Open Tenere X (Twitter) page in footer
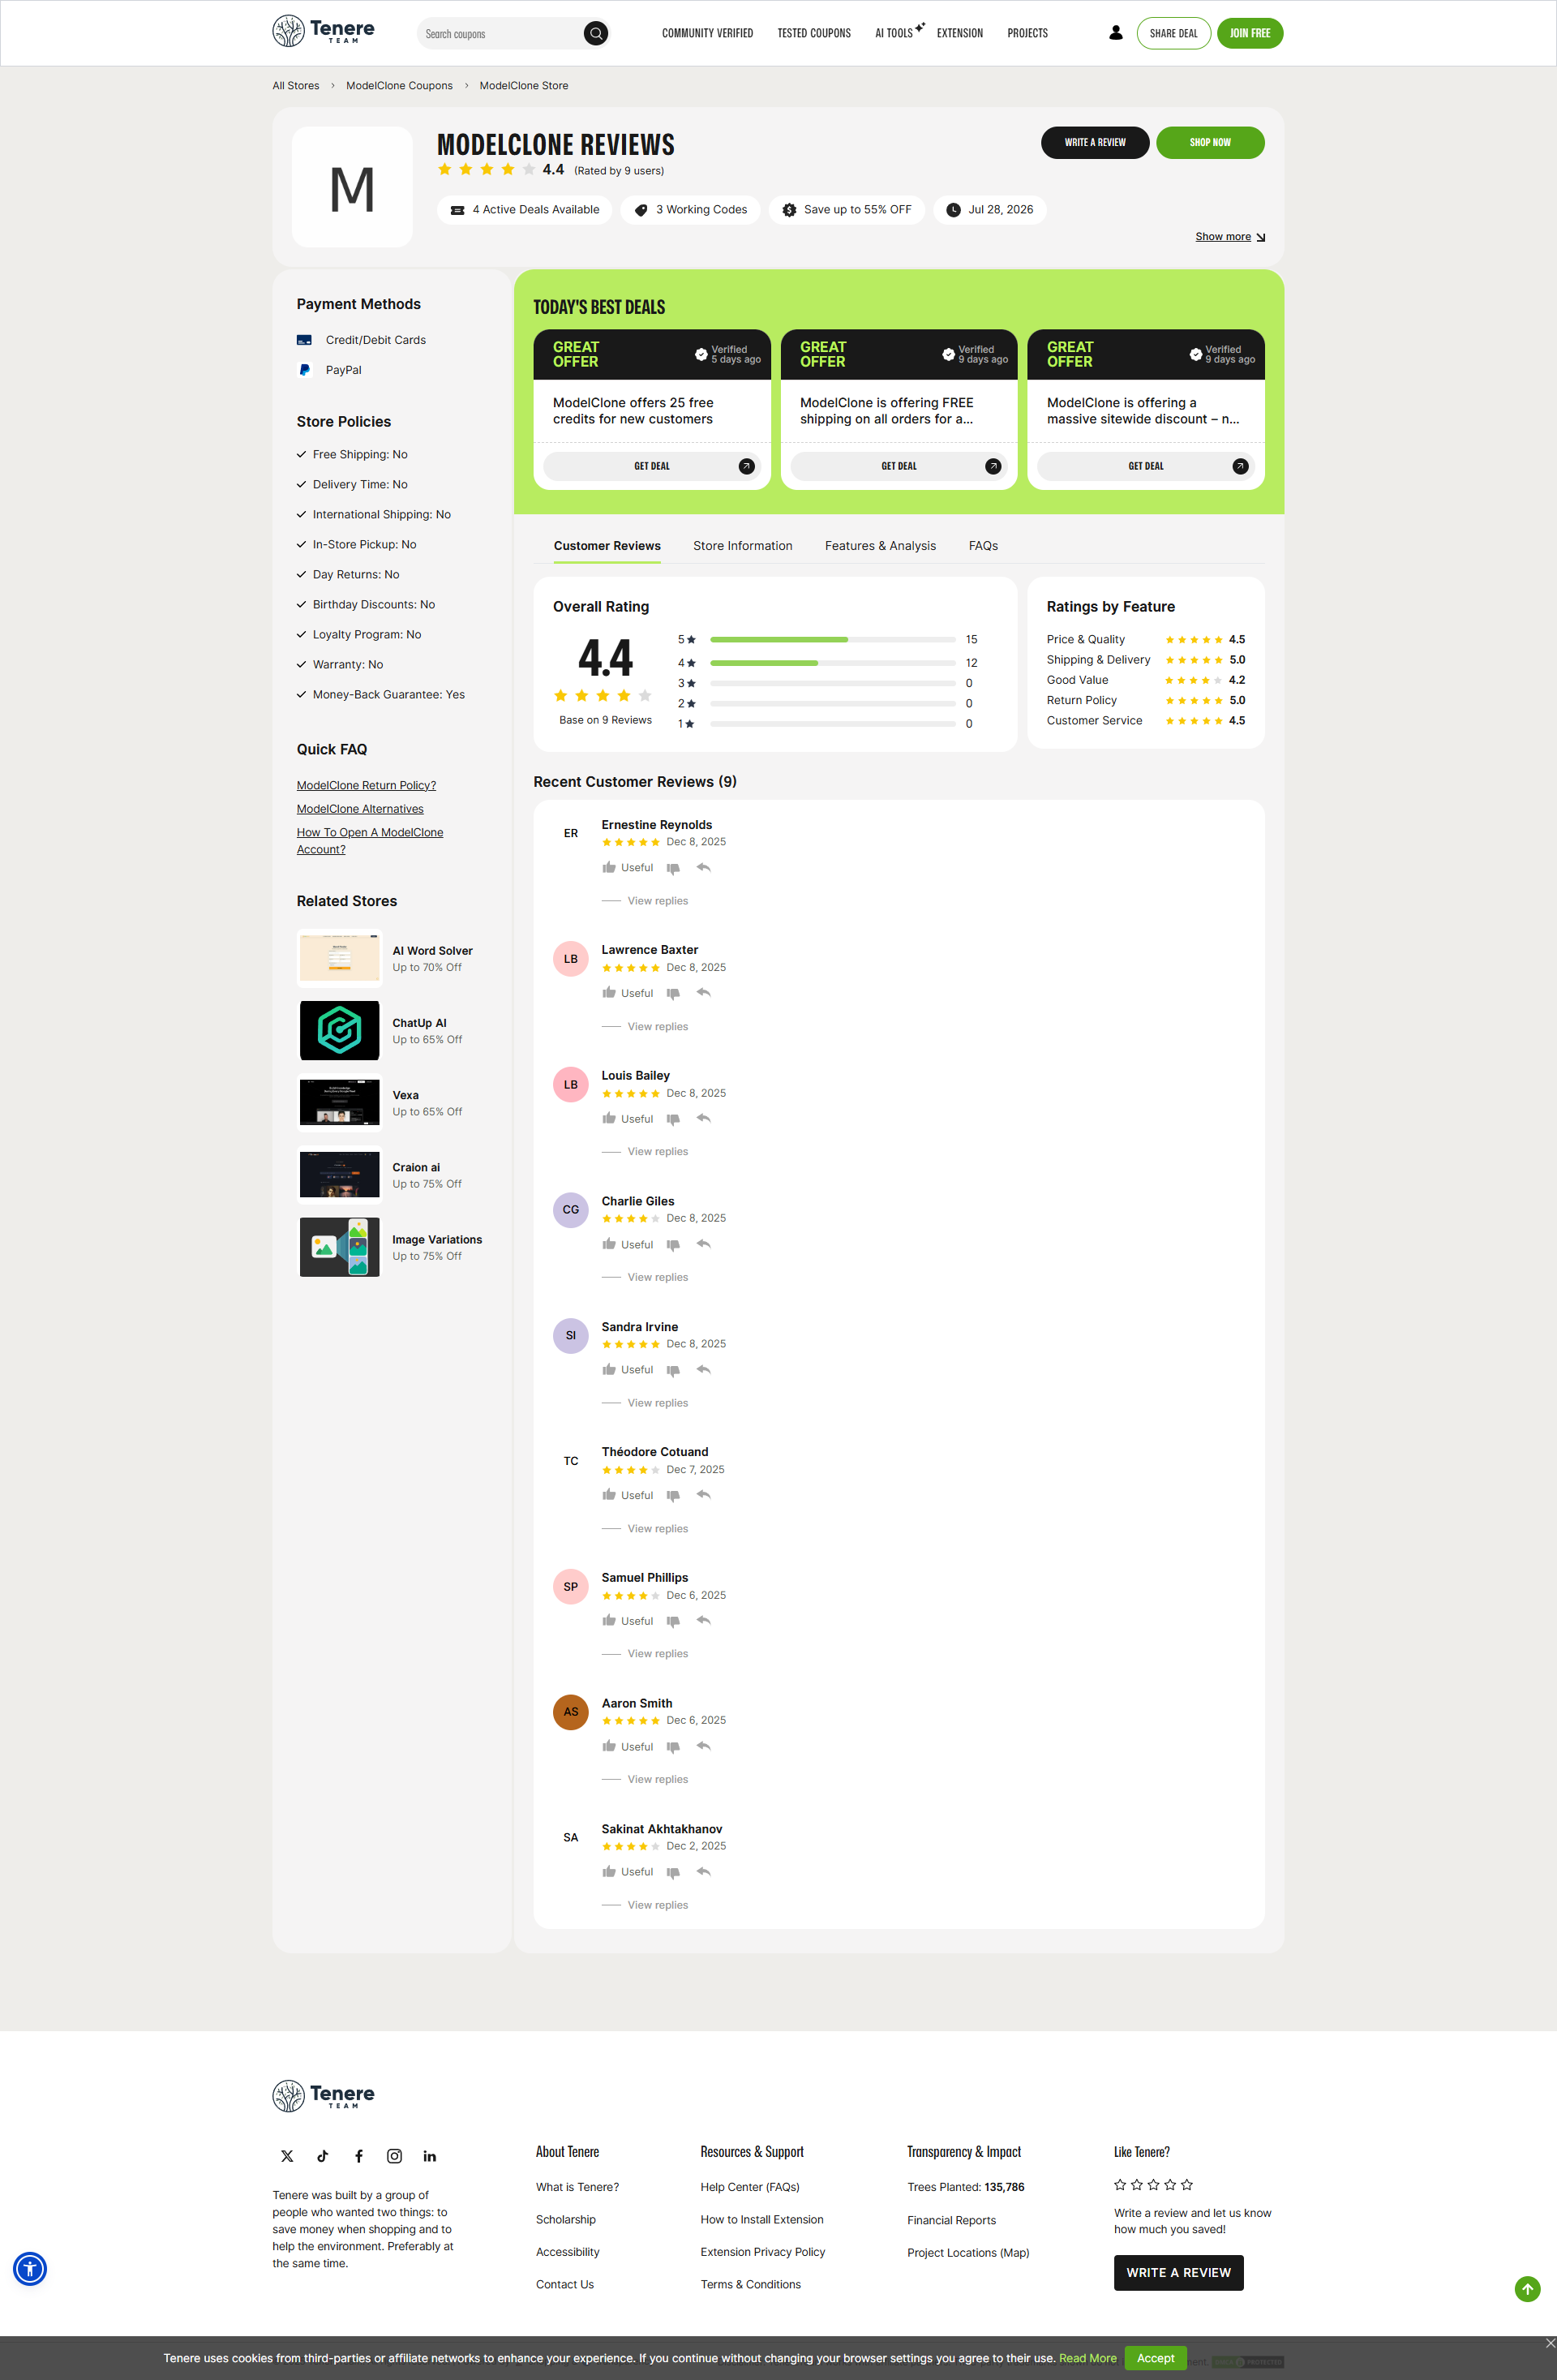The width and height of the screenshot is (1557, 2380). tap(287, 2156)
